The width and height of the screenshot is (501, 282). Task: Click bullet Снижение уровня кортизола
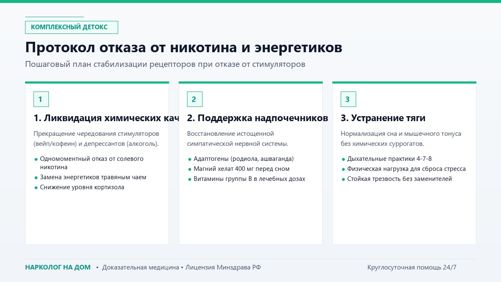[82, 187]
